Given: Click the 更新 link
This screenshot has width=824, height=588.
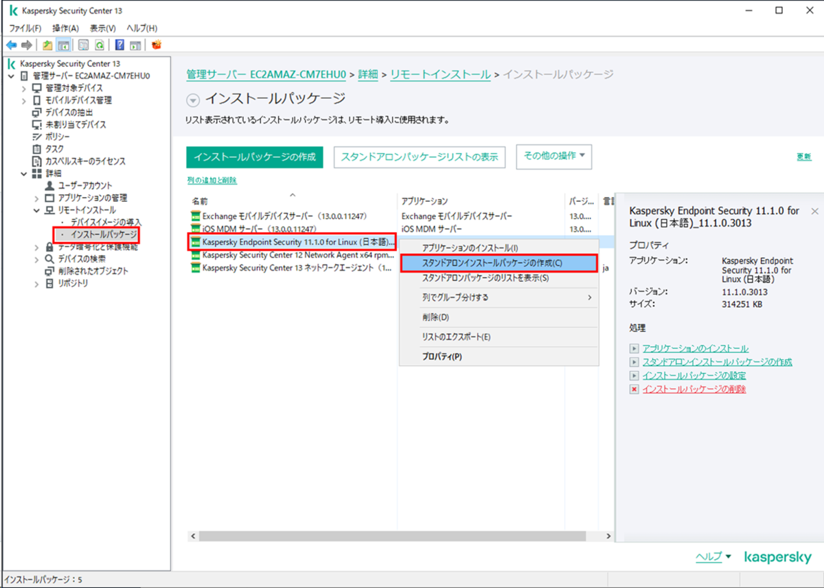Looking at the screenshot, I should pyautogui.click(x=804, y=157).
